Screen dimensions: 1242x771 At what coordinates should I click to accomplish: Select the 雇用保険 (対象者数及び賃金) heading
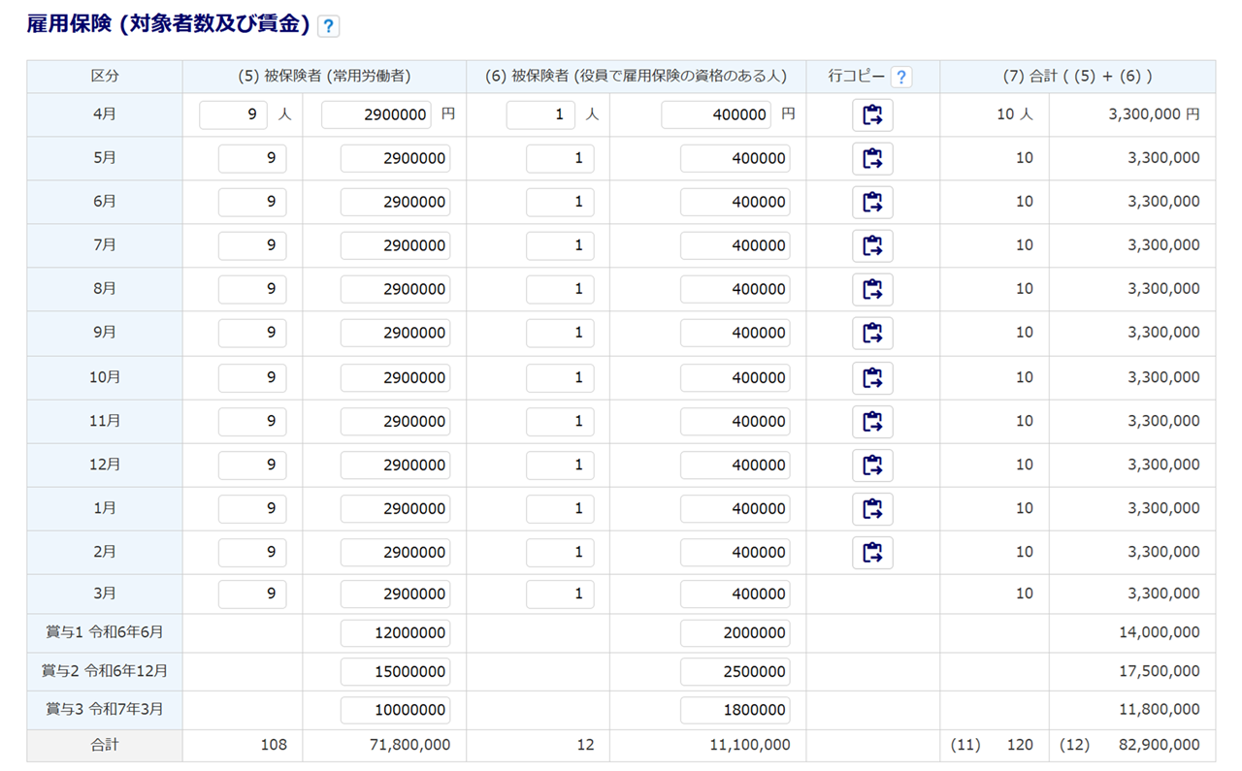[x=168, y=26]
